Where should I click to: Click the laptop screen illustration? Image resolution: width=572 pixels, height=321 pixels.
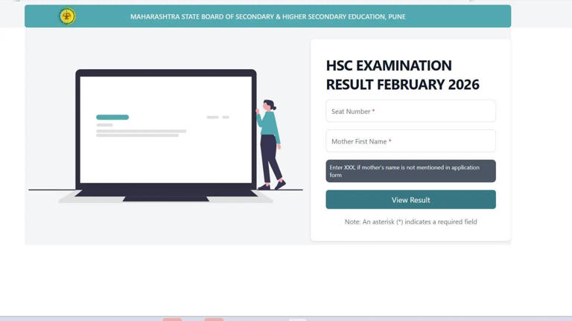click(165, 129)
